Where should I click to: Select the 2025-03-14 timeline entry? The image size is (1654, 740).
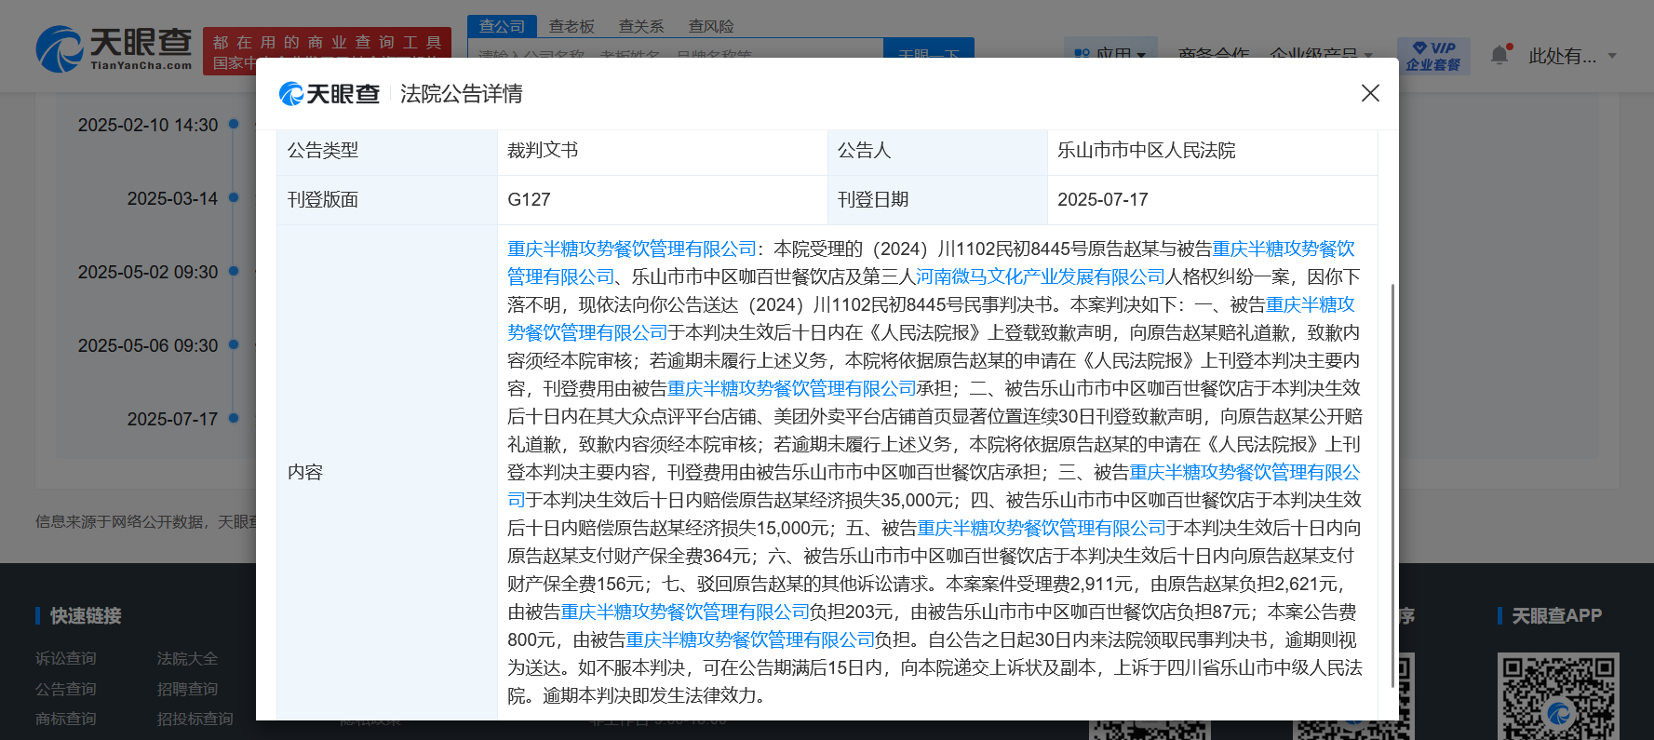click(172, 198)
